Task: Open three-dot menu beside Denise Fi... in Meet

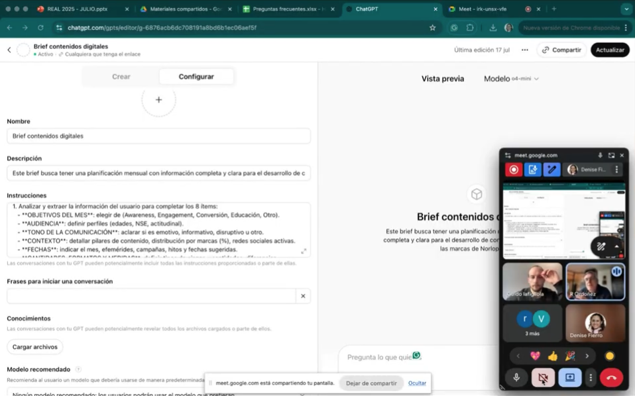Action: click(616, 170)
